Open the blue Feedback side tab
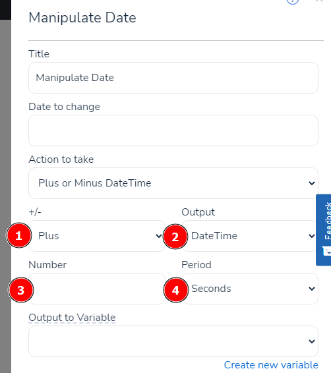Viewport: 331px width, 373px height. [x=324, y=230]
